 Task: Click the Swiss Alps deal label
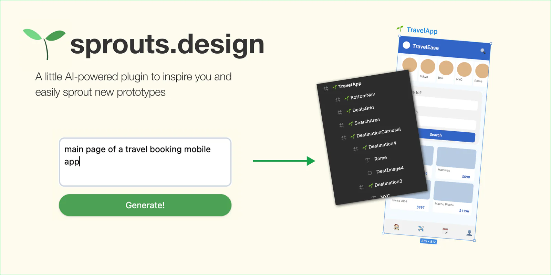[399, 200]
